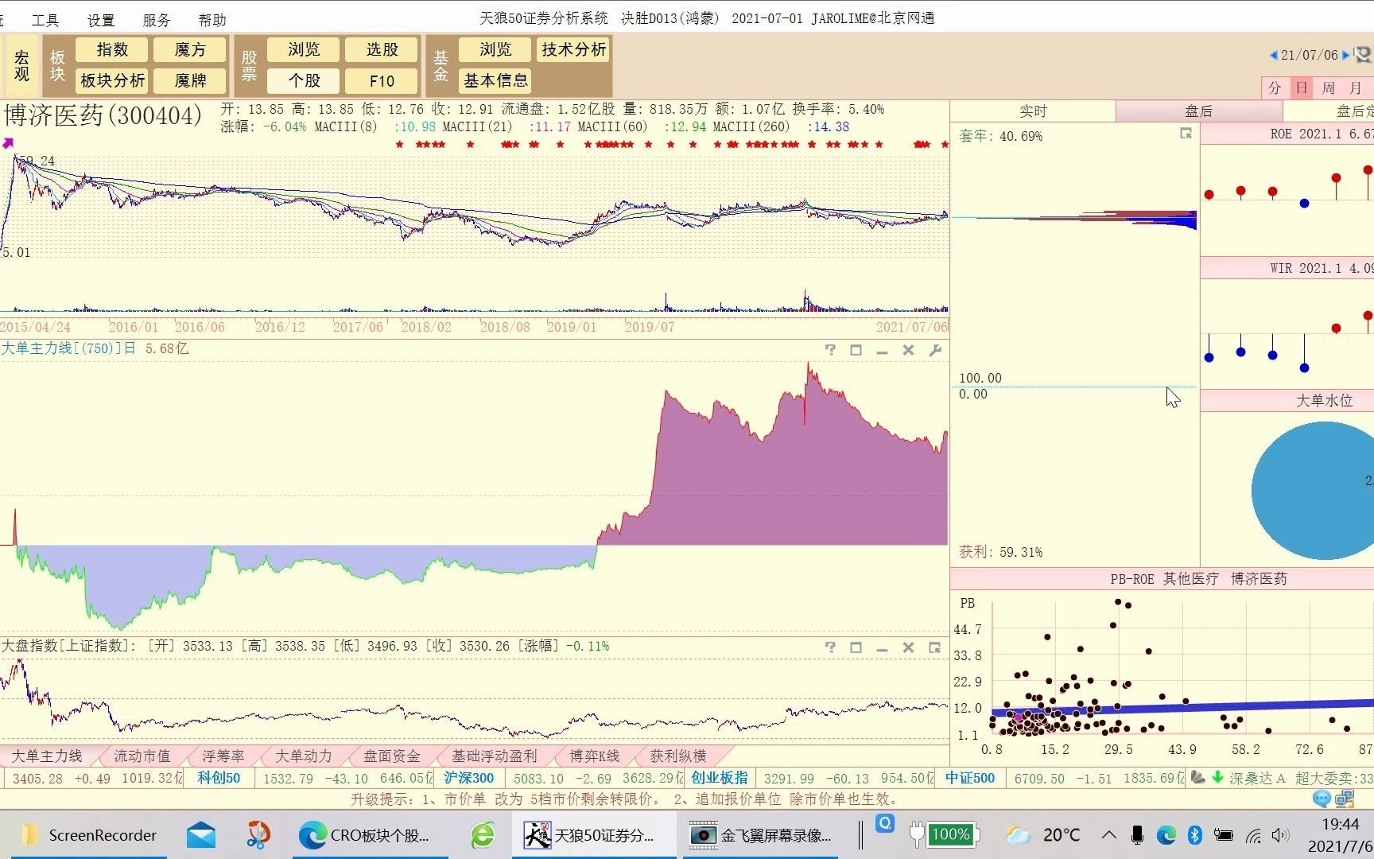Select the 个股 button

coord(304,80)
